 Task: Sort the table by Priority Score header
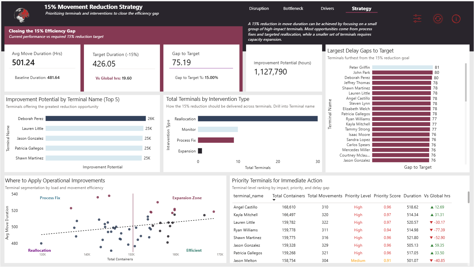coord(387,196)
